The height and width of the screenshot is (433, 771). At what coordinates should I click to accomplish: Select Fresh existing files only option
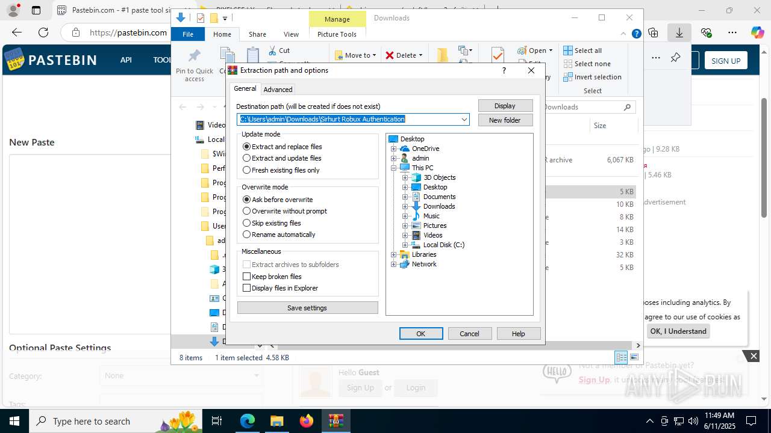tap(281, 170)
